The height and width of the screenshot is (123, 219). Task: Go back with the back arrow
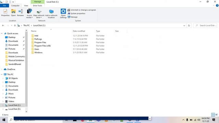(3, 26)
